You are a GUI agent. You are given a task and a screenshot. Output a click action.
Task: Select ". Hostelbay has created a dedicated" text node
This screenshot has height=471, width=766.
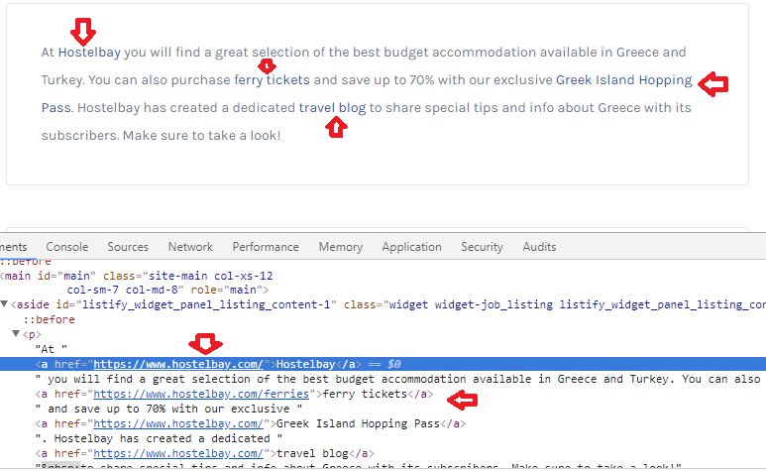(159, 438)
